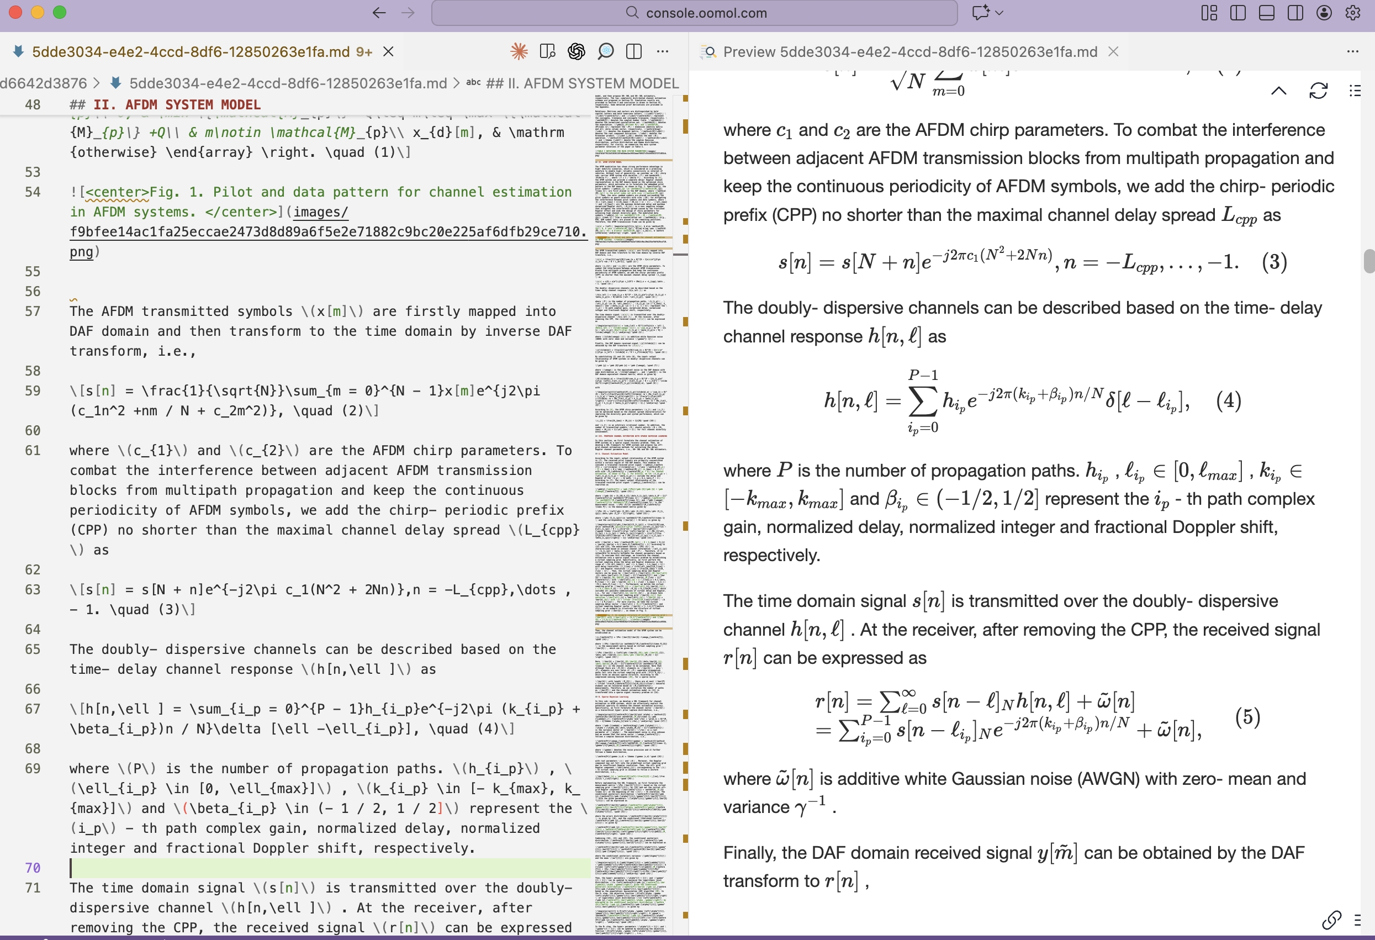Open ChatGPT from the editor toolbar

coord(575,51)
